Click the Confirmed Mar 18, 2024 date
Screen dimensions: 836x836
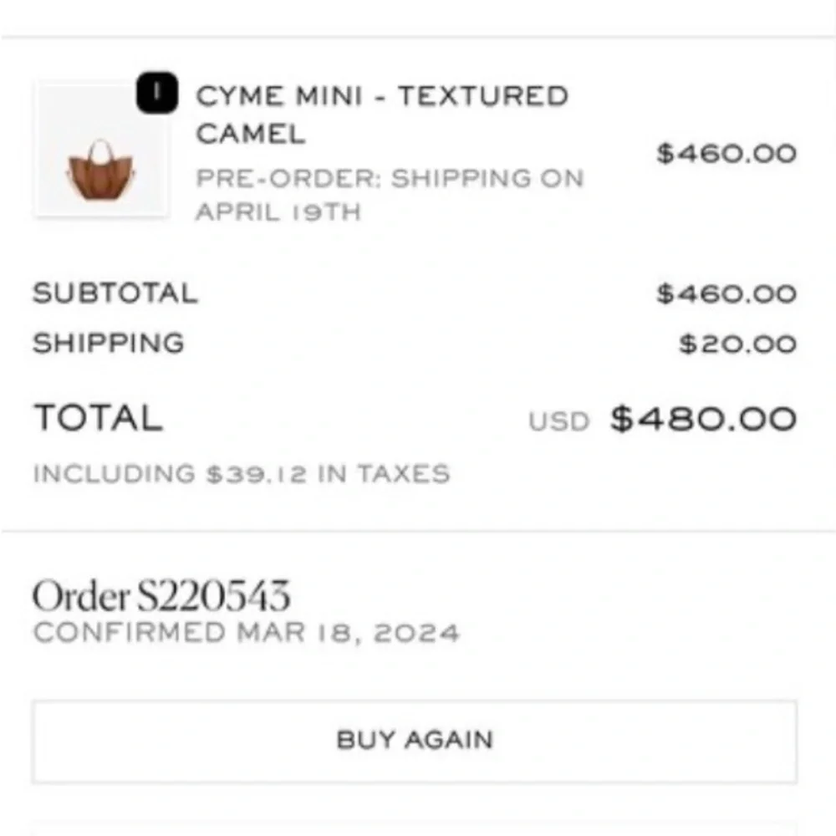pos(246,633)
